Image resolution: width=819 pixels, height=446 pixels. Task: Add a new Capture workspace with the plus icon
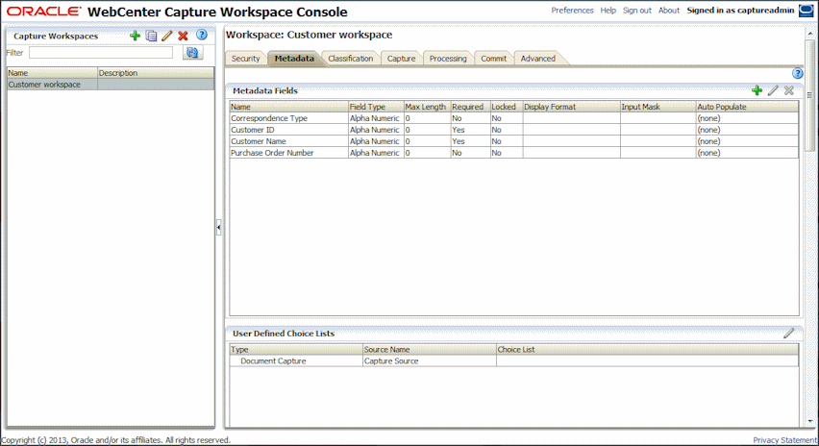click(136, 36)
